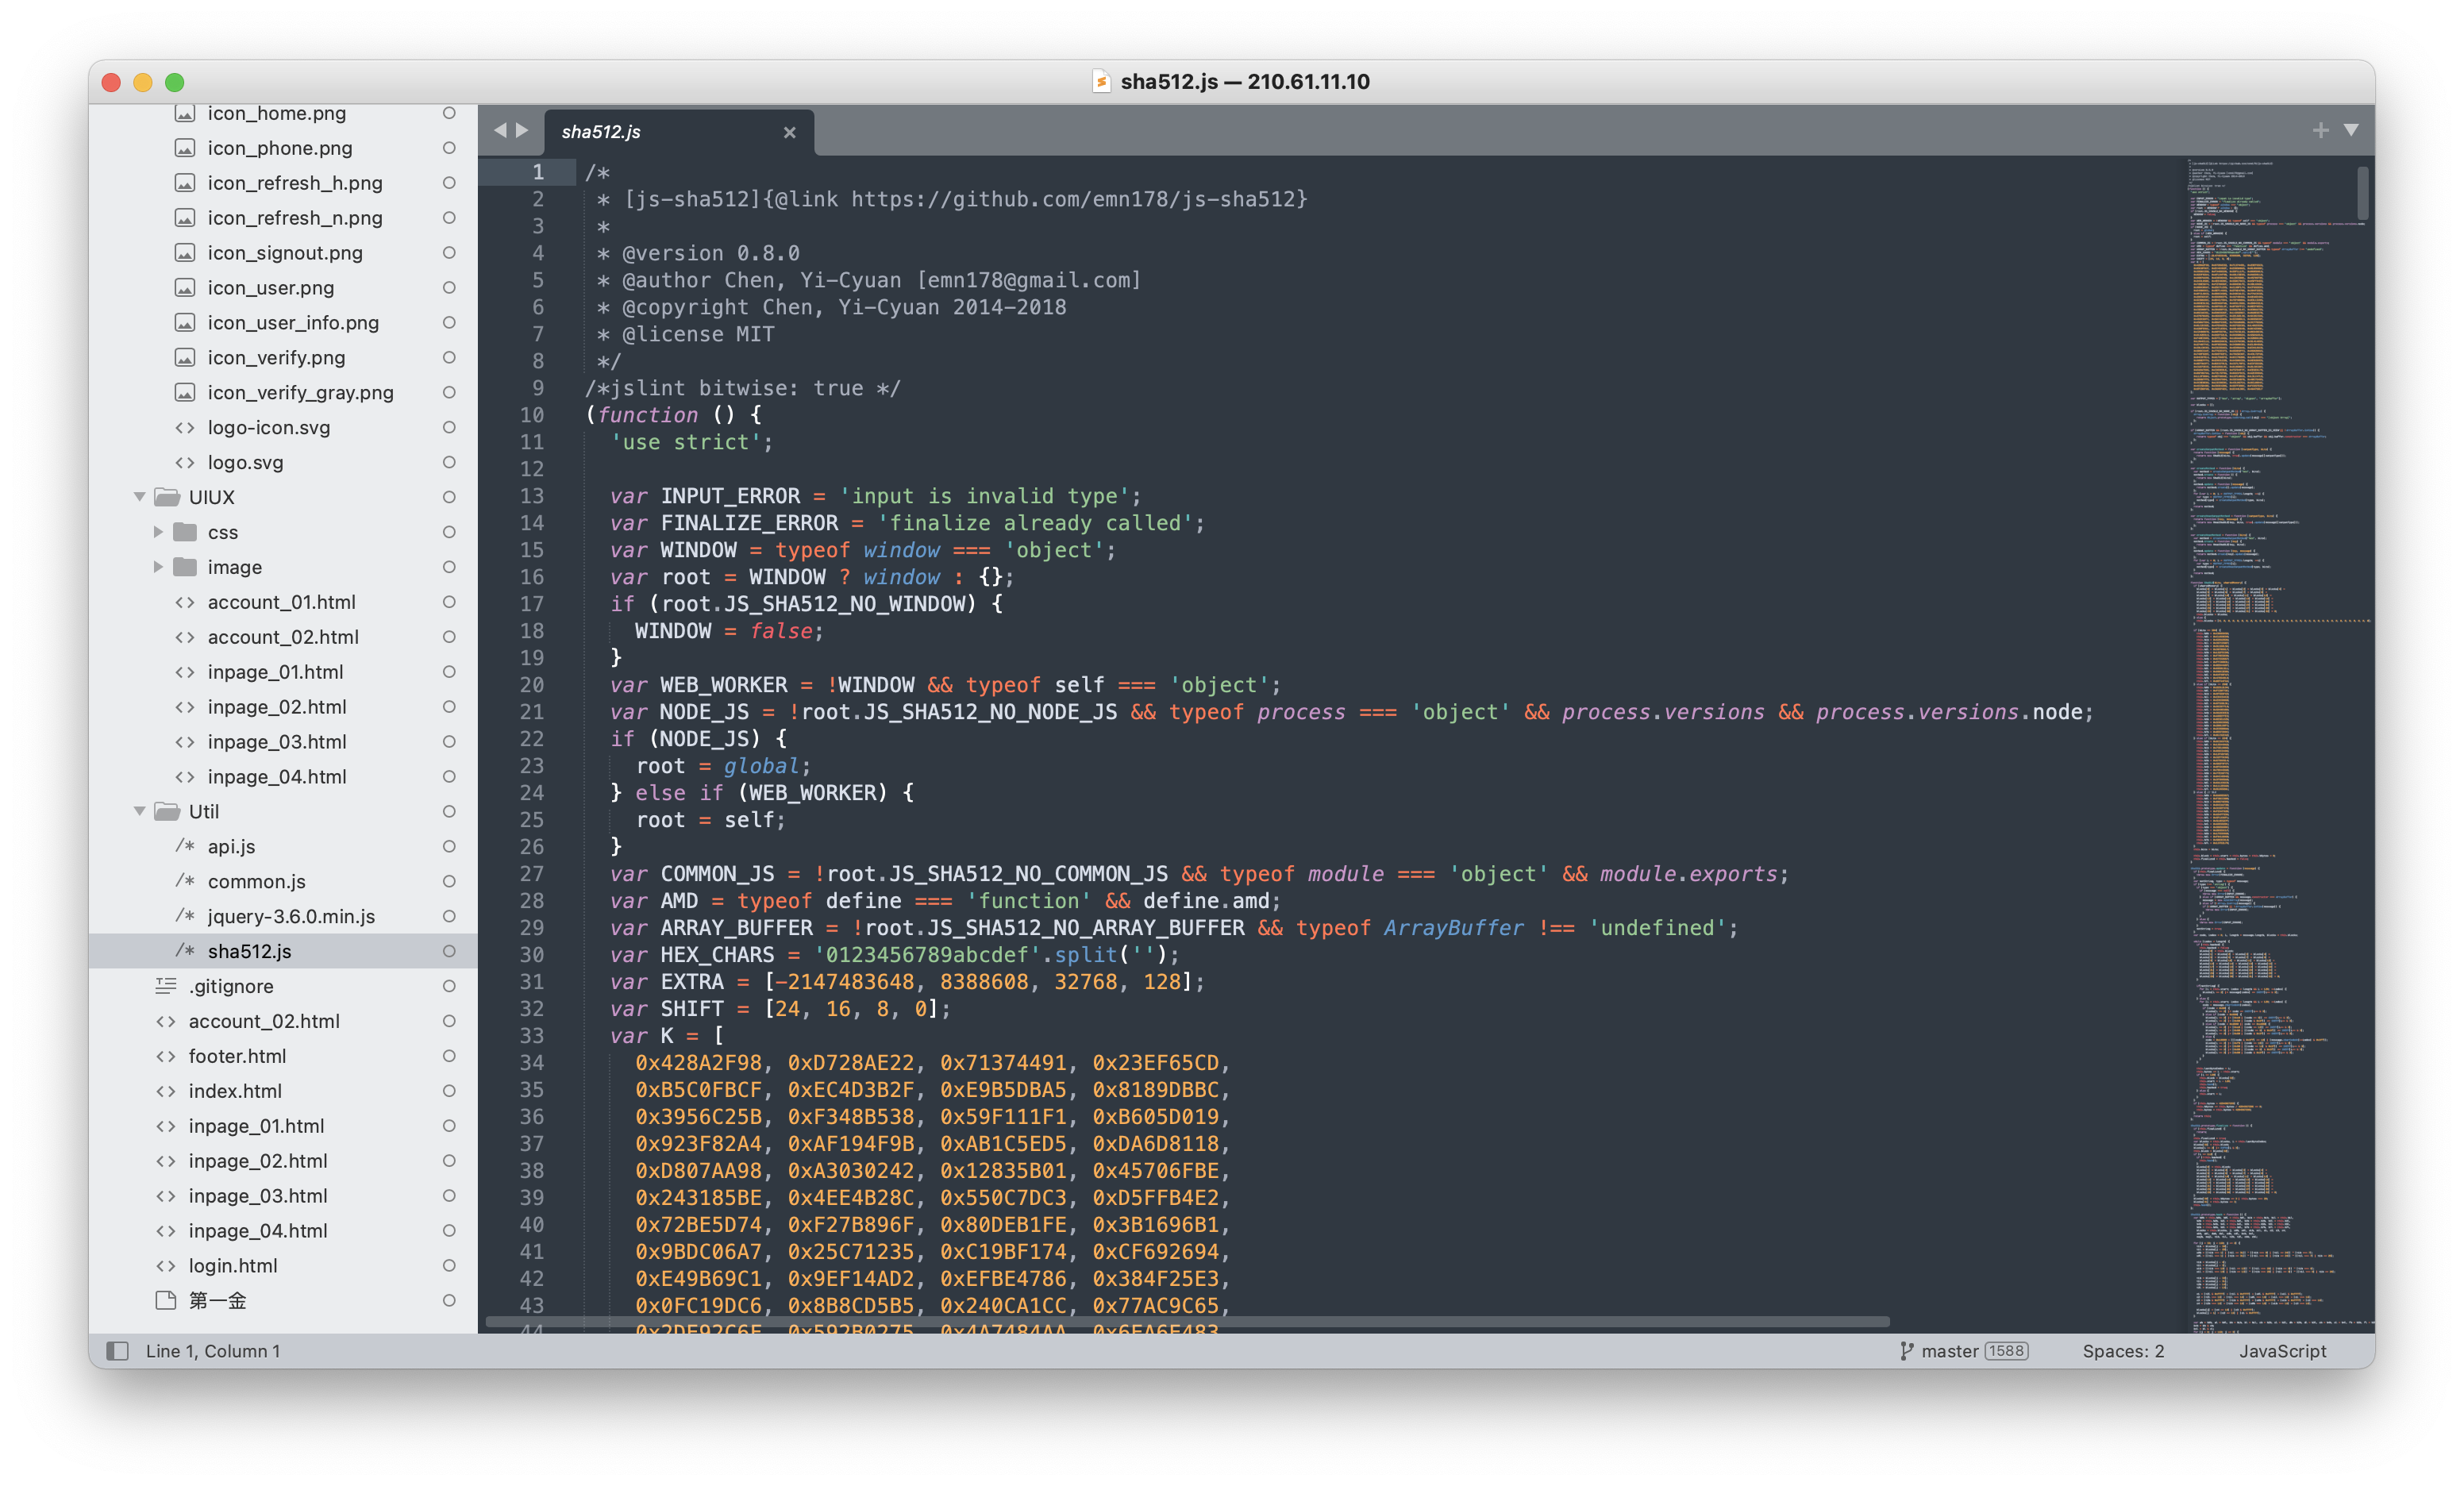2464x1486 pixels.
Task: Click the status circle next to UIUX folder
Action: (449, 497)
